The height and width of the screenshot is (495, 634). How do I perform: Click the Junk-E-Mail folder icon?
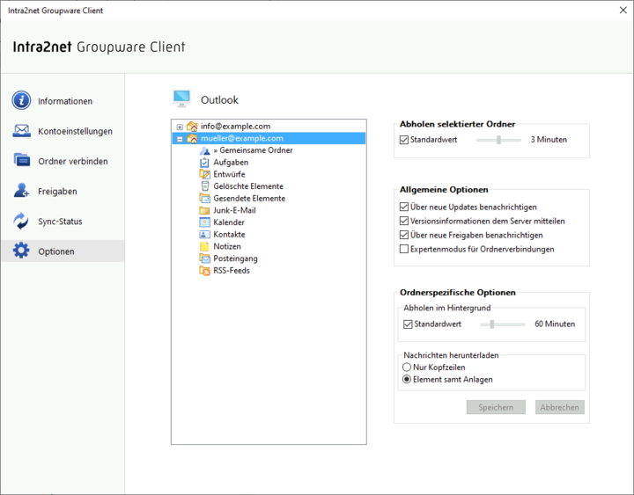click(204, 210)
